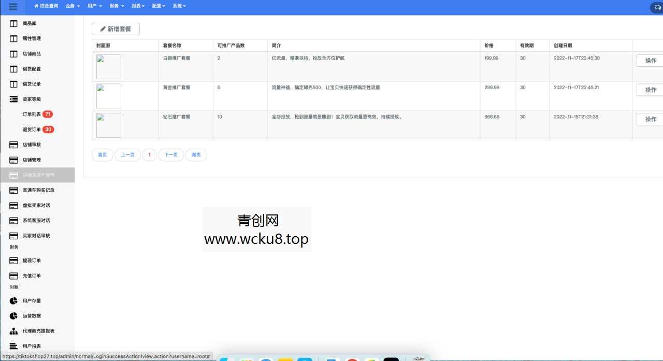
Task: Expand the 配置 dropdown in the top bar
Action: [157, 6]
